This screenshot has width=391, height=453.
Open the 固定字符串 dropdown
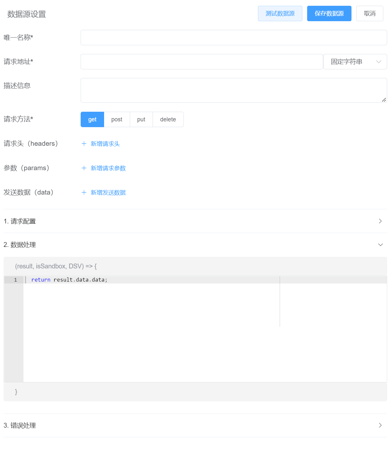355,62
